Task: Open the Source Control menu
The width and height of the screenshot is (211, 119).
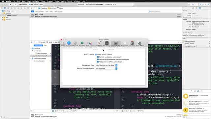Action: tap(67, 1)
